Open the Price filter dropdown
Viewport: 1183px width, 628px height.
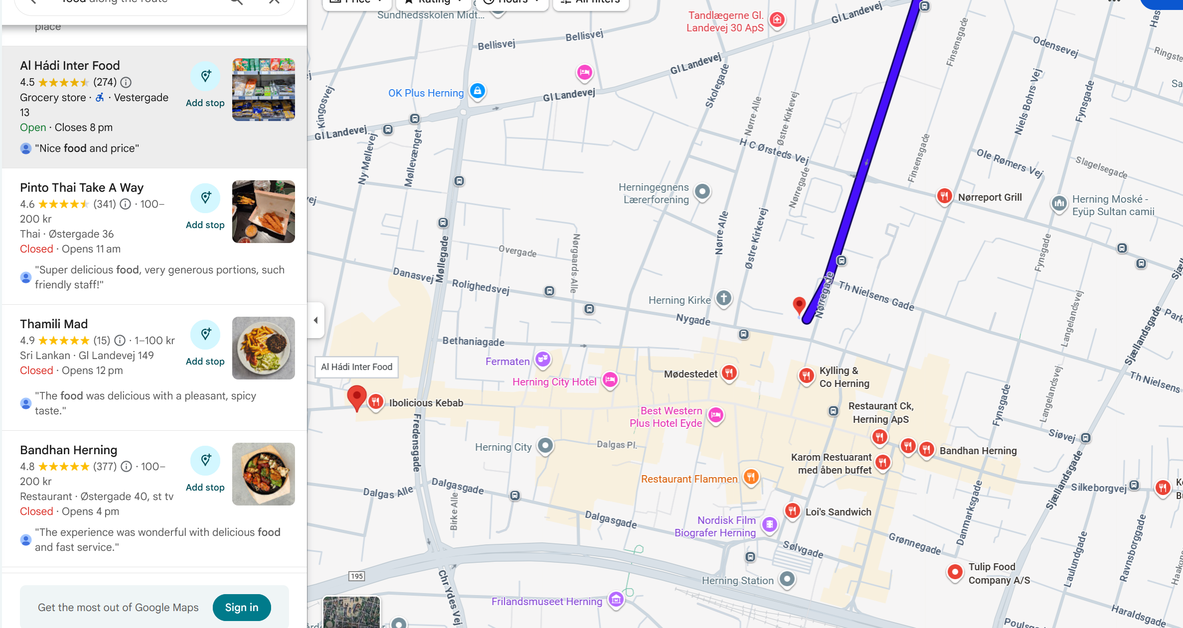357,2
